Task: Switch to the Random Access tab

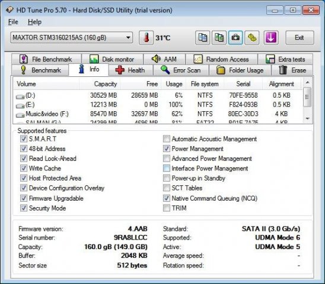Action: [x=222, y=59]
